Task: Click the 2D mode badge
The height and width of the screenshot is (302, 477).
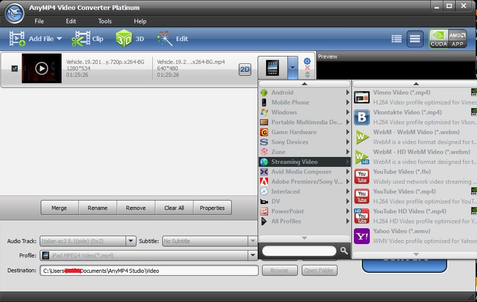Action: click(x=245, y=69)
